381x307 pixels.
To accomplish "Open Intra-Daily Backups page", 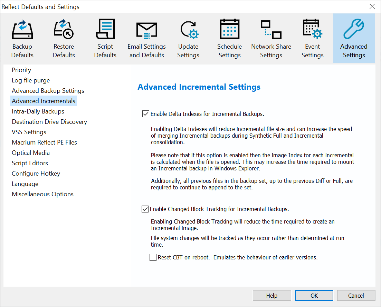I will pos(38,111).
